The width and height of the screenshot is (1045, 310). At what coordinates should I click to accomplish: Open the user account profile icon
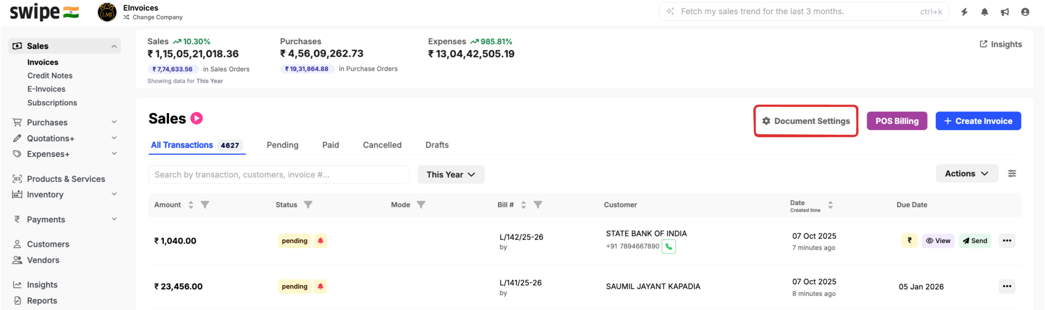[1025, 12]
